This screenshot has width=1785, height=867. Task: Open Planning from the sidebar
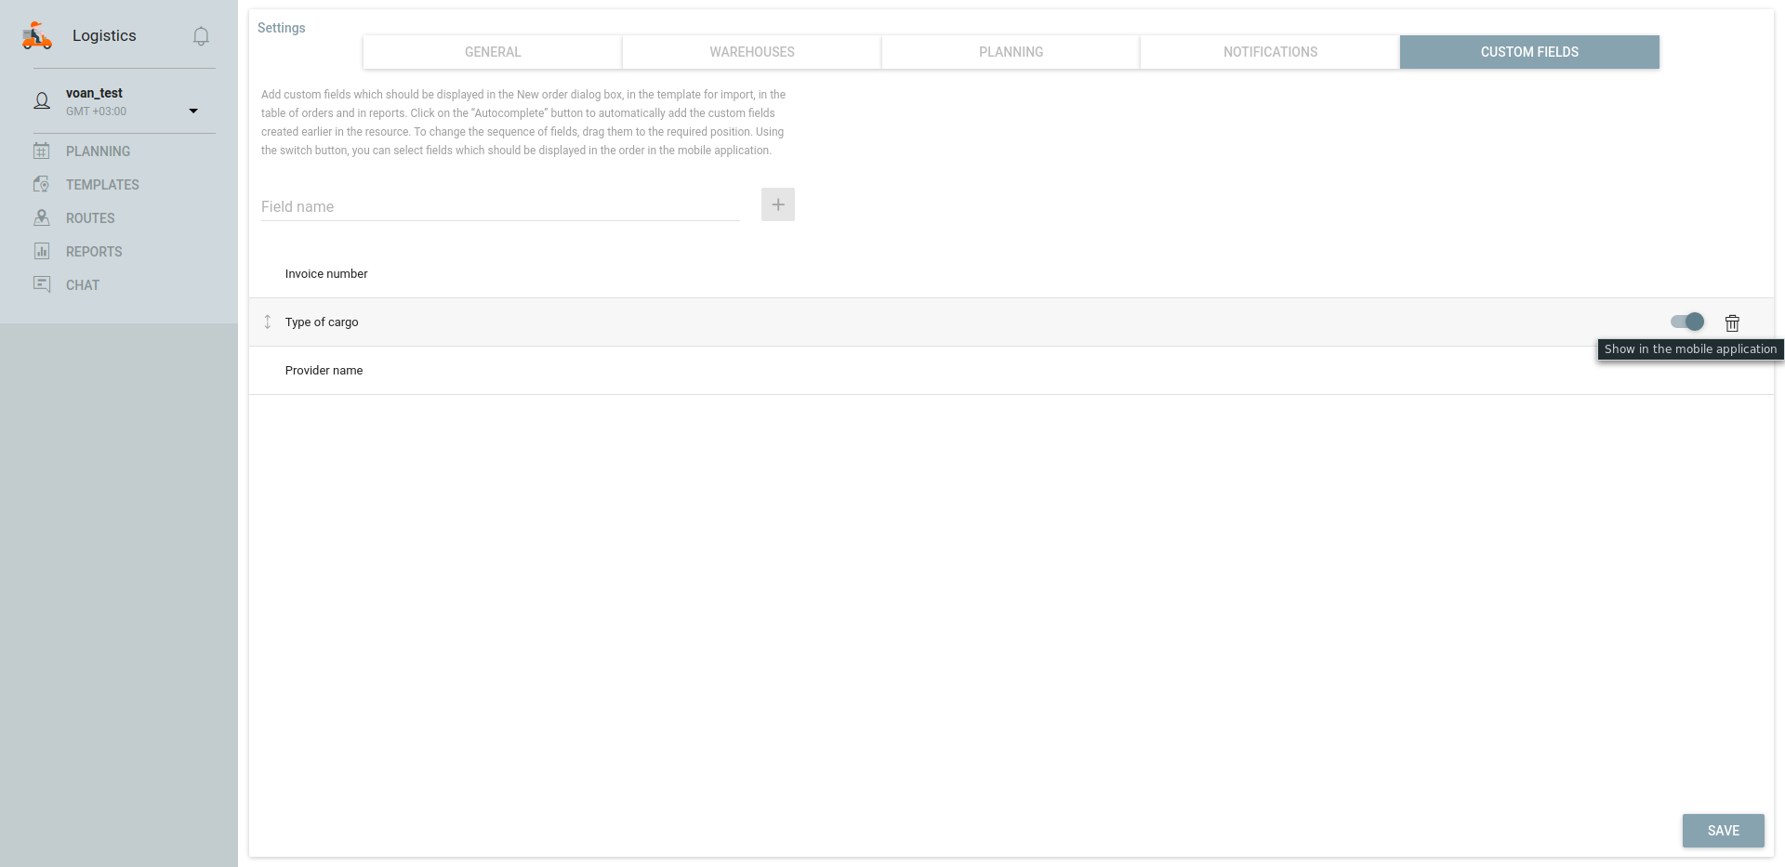coord(98,151)
